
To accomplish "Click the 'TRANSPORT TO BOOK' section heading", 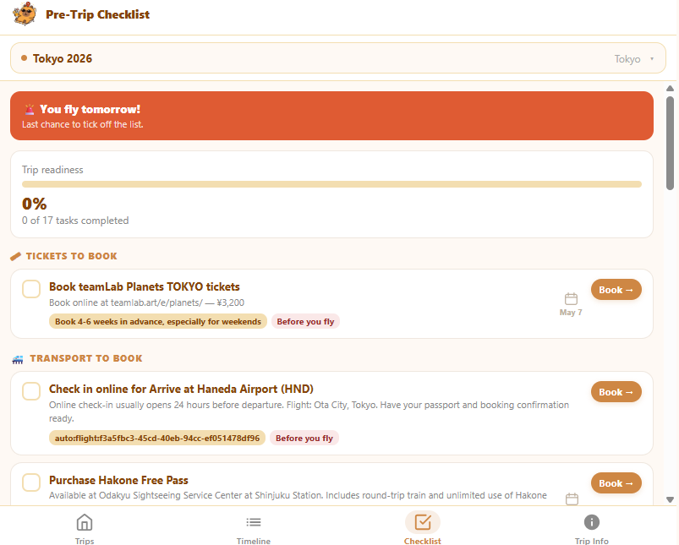I will click(86, 358).
